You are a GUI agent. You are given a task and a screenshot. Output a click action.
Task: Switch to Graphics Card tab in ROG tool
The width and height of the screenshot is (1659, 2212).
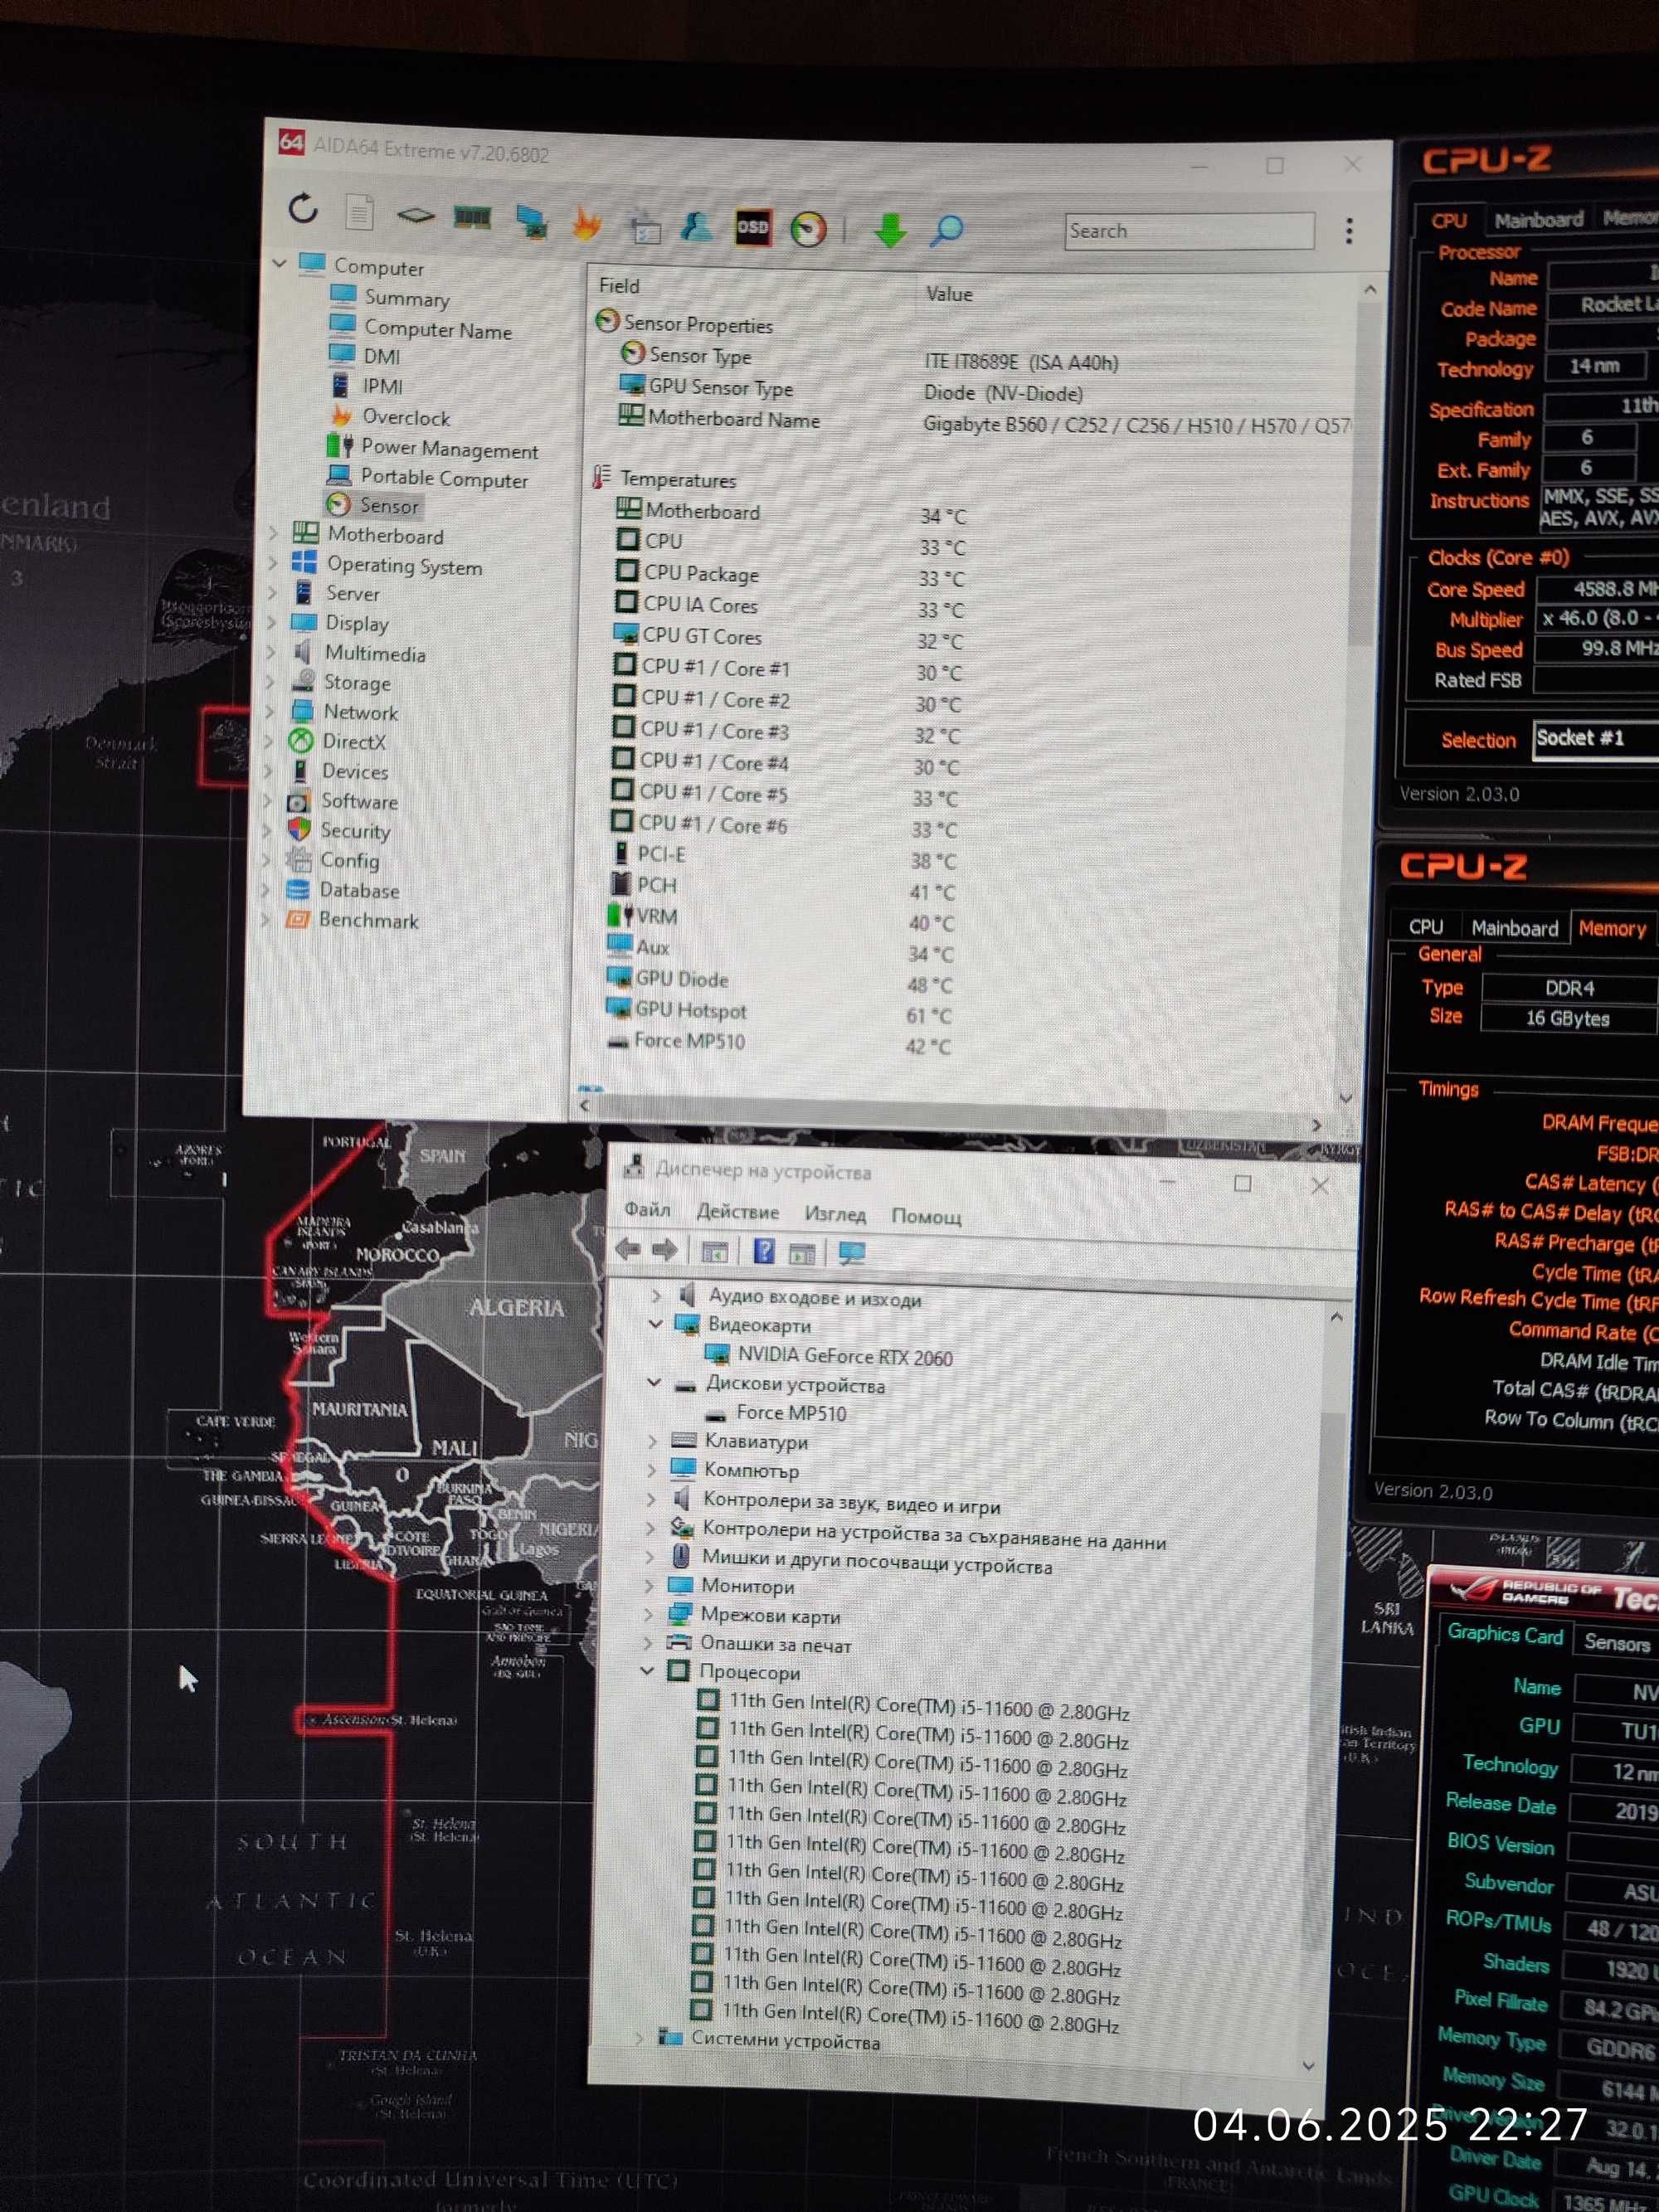coord(1504,1634)
